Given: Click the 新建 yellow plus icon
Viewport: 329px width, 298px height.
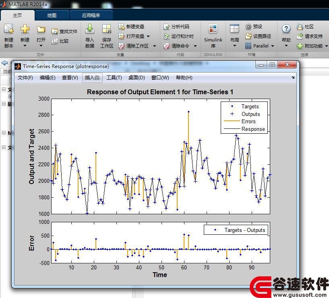Looking at the screenshot, I should pyautogui.click(x=25, y=29).
